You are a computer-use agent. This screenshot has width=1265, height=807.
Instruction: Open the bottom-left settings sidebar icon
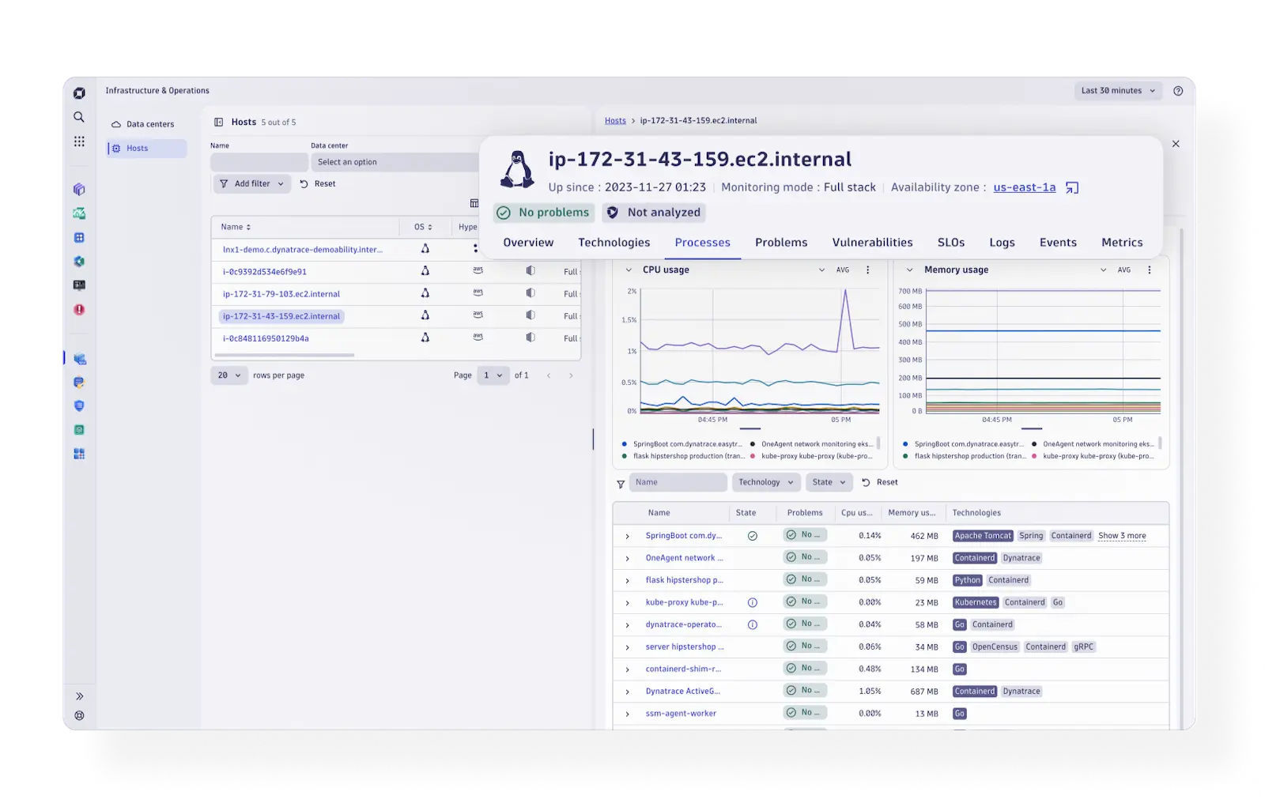click(79, 716)
